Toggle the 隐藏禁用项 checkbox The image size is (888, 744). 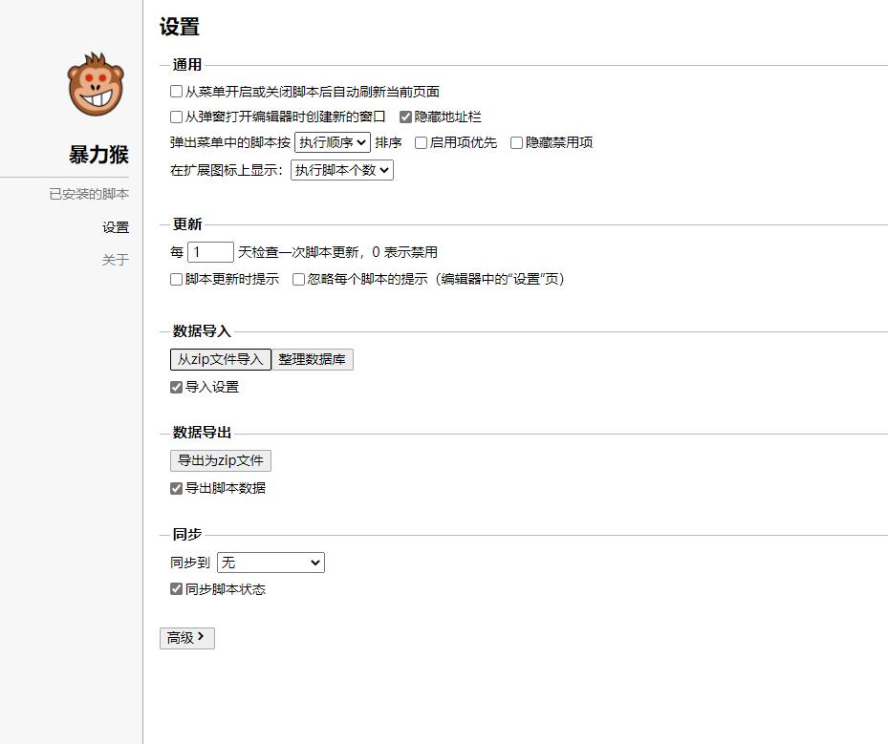click(x=514, y=142)
